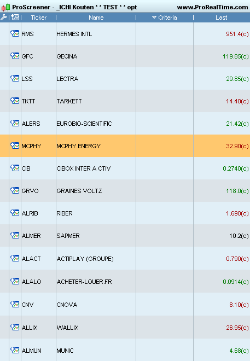The image size is (250, 361).
Task: Select ACHETER-LOUER.FR name cell
Action: [96, 282]
